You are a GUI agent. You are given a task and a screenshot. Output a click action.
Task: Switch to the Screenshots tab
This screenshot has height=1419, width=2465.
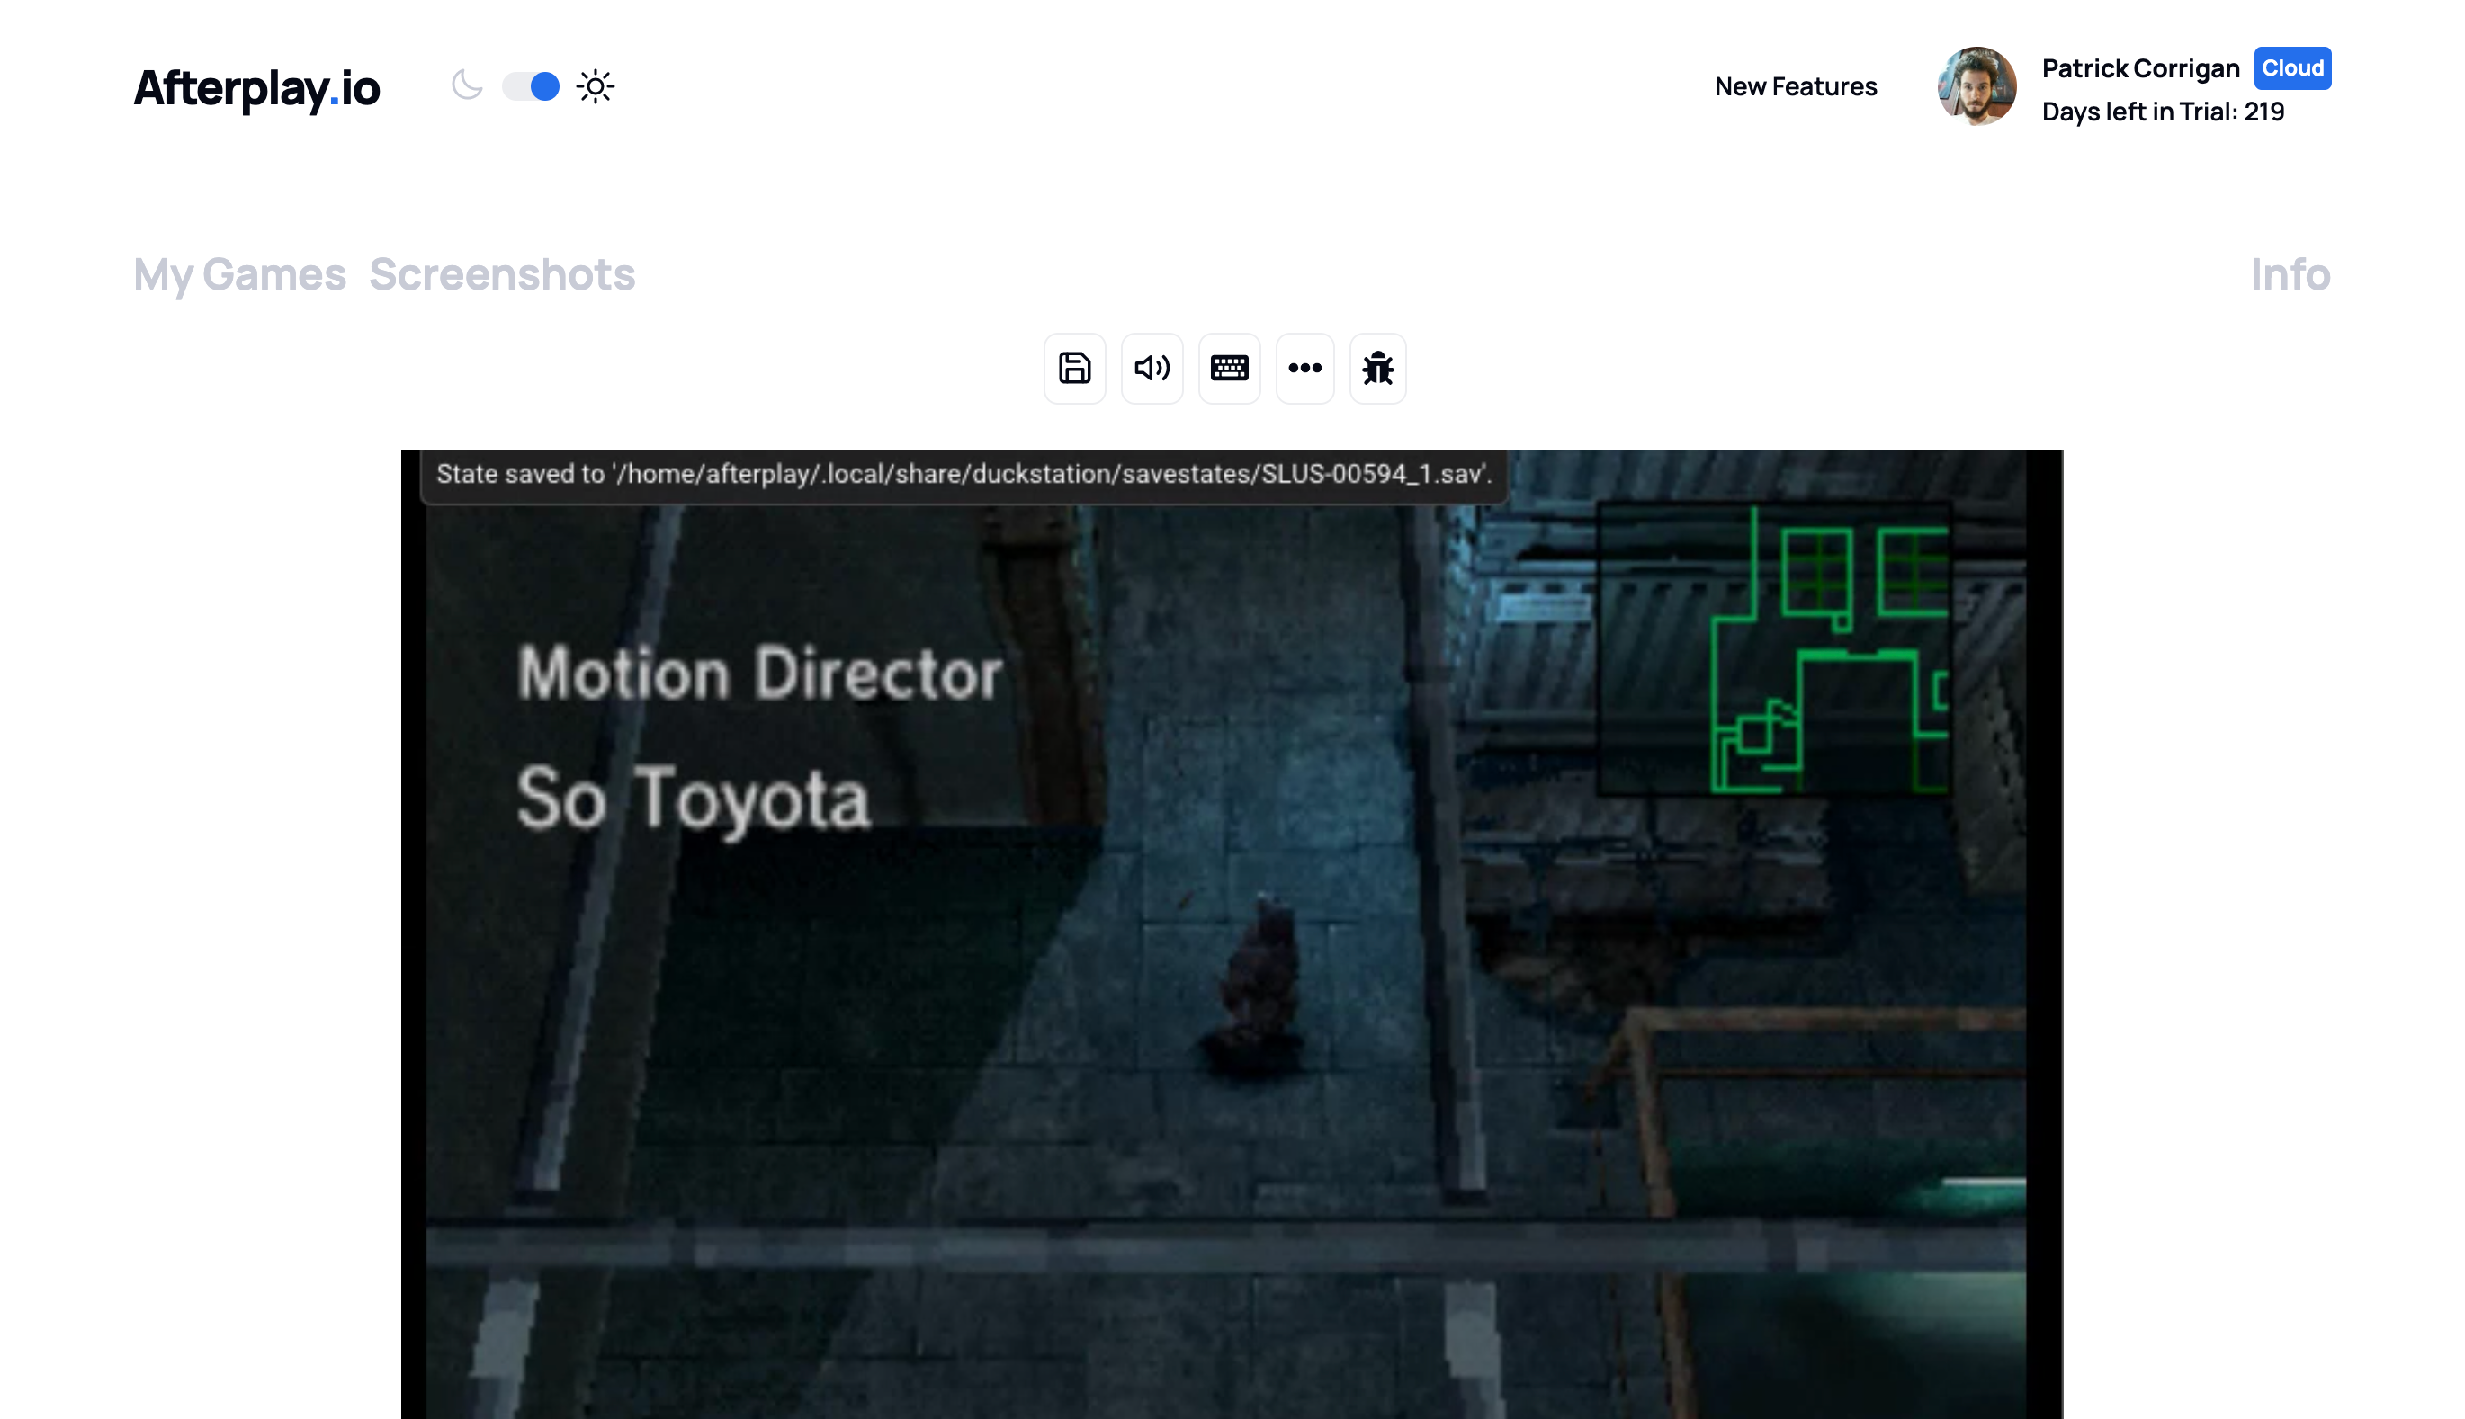[502, 275]
